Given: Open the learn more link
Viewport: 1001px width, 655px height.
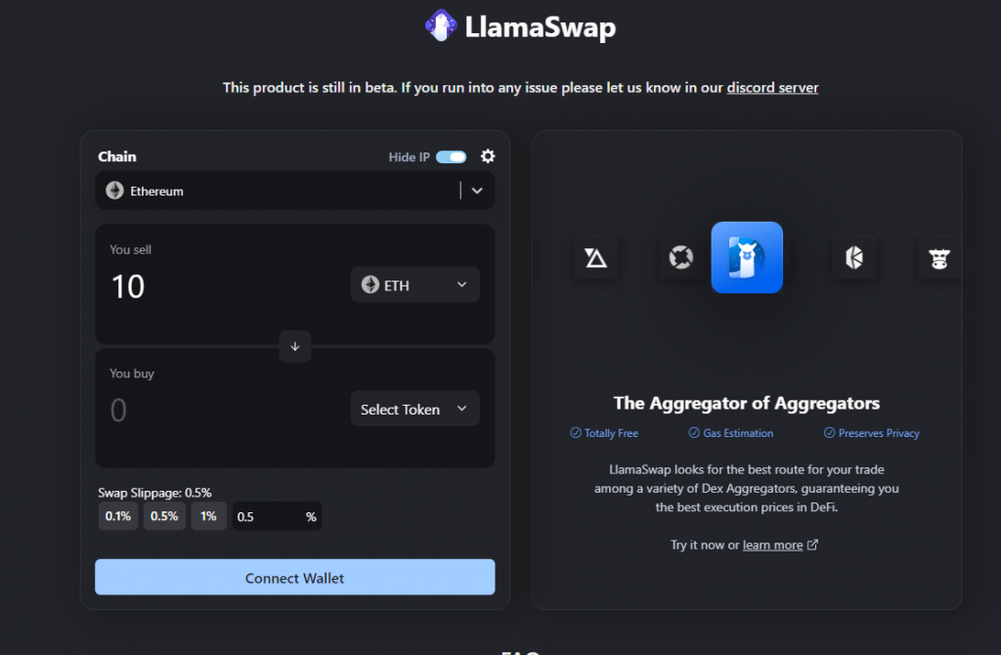Looking at the screenshot, I should pos(772,546).
